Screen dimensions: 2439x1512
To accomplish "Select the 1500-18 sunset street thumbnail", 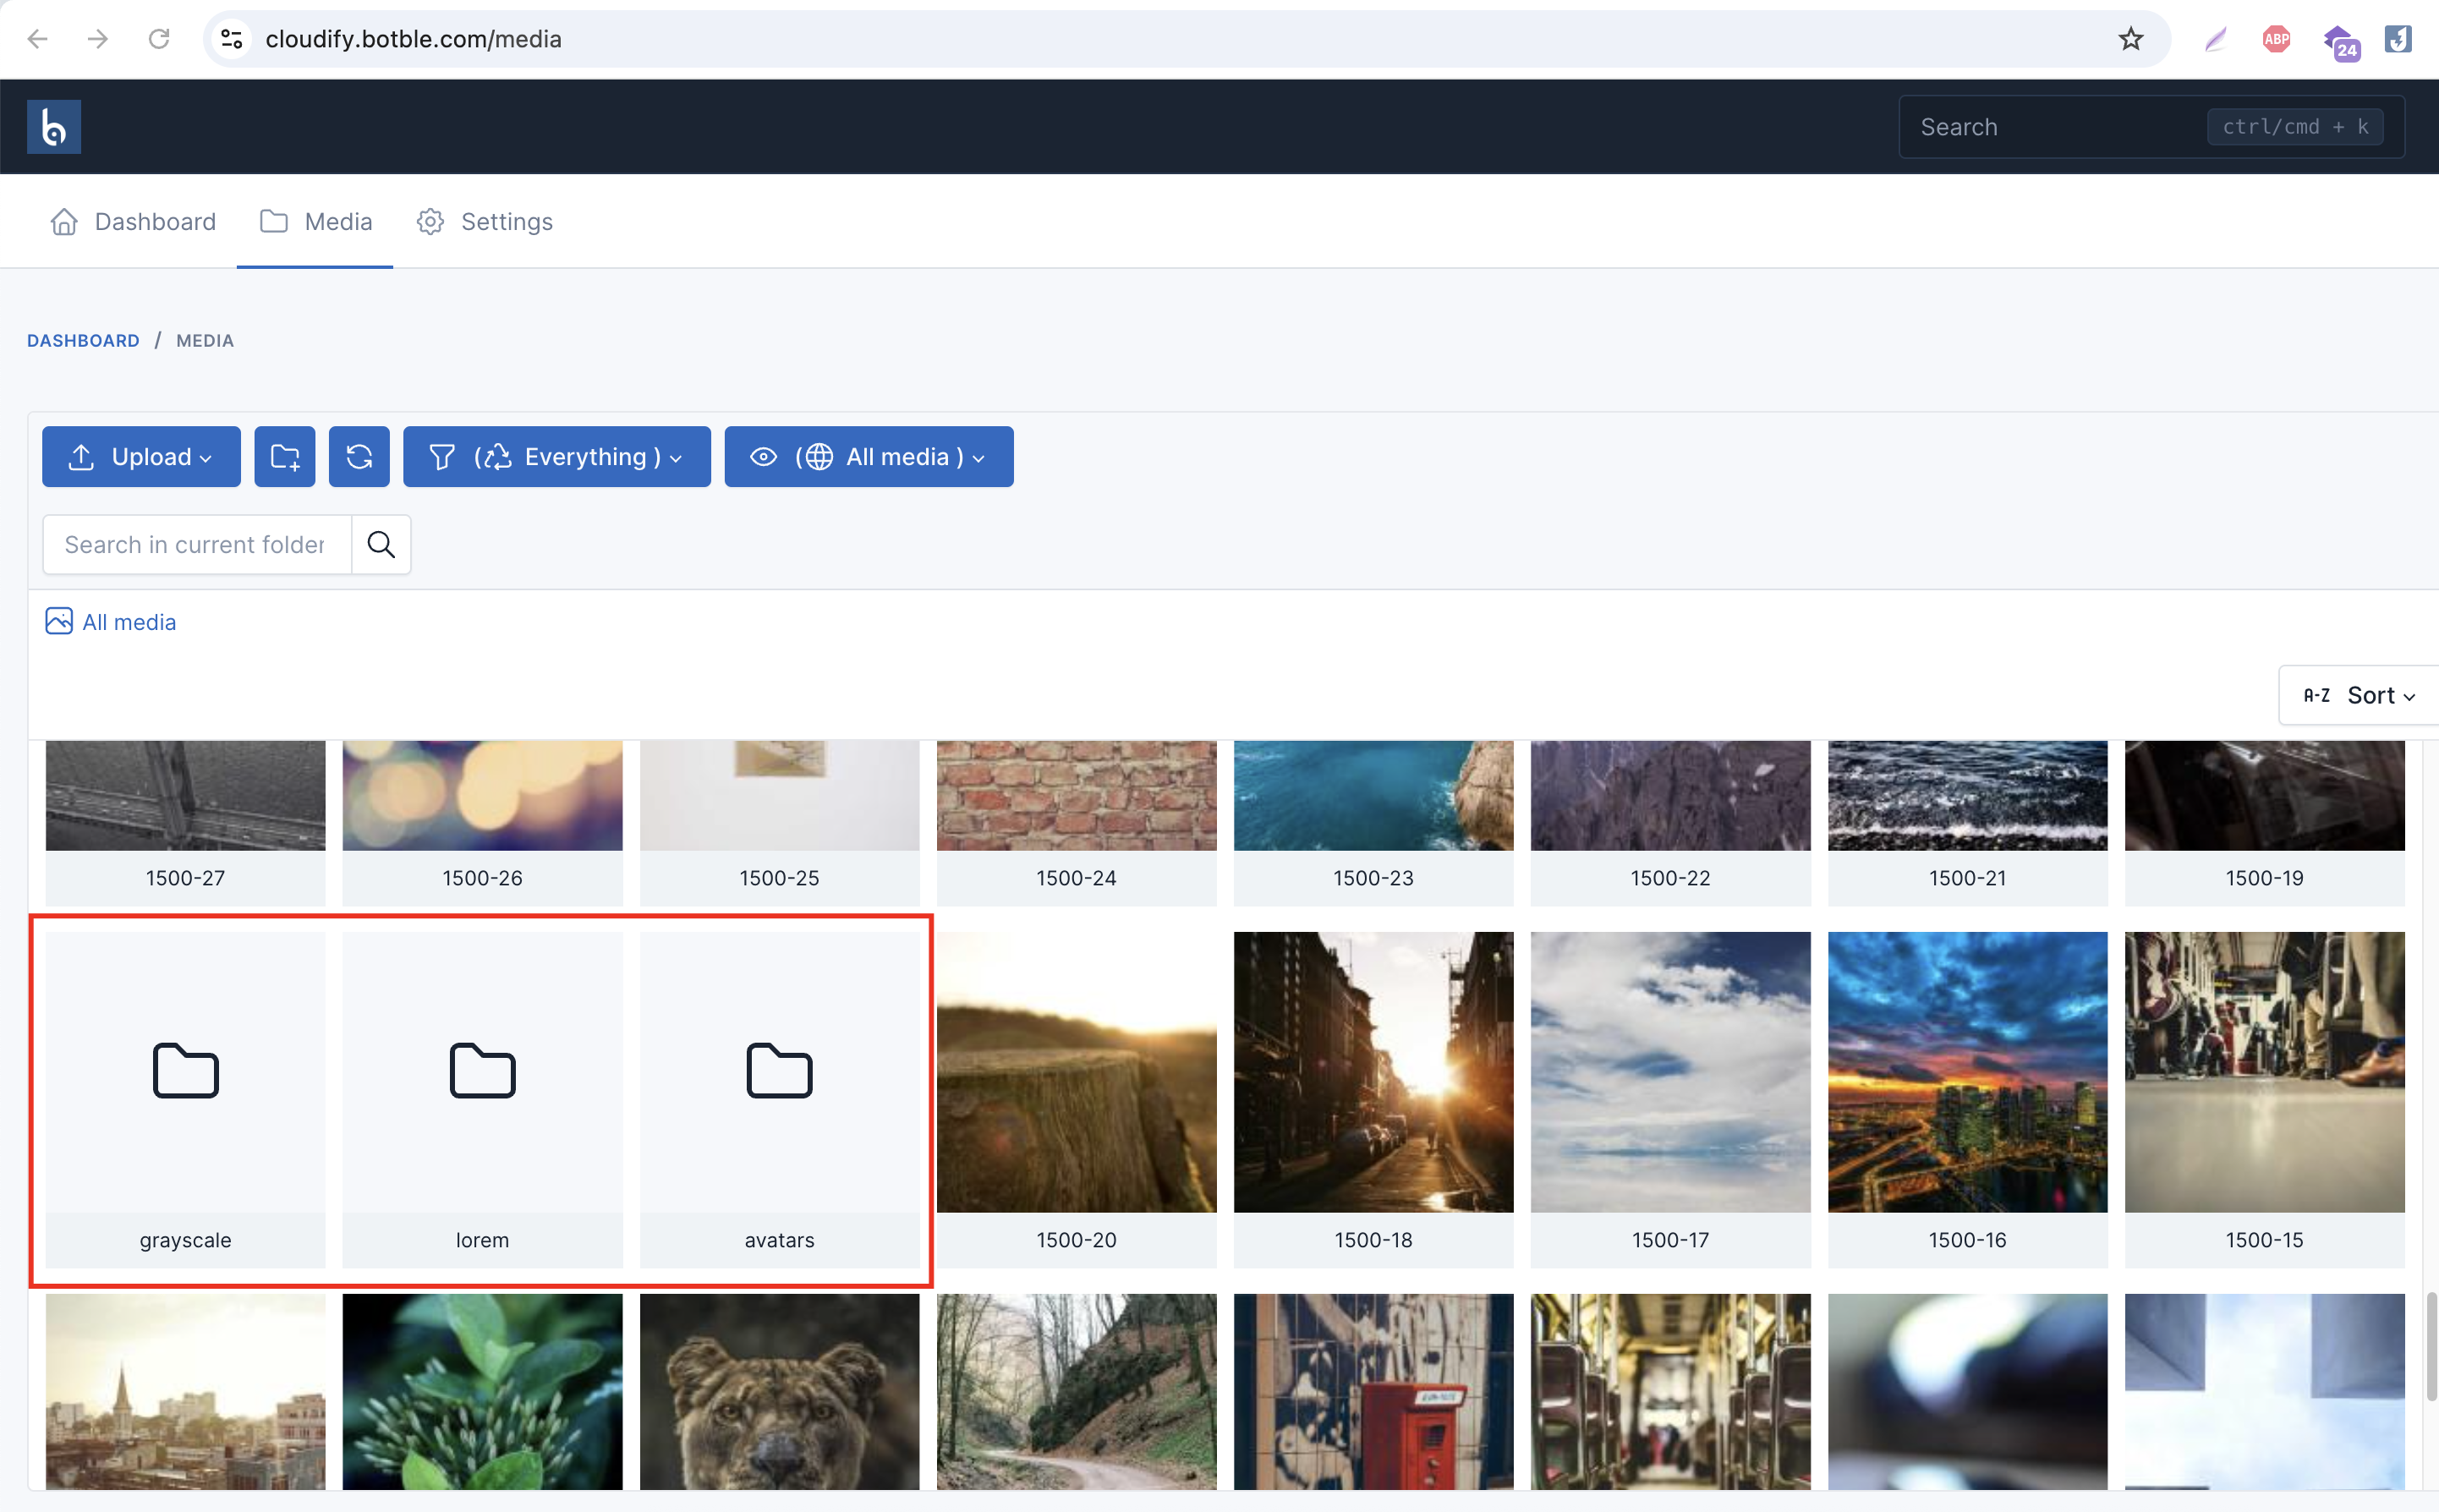I will click(x=1374, y=1072).
